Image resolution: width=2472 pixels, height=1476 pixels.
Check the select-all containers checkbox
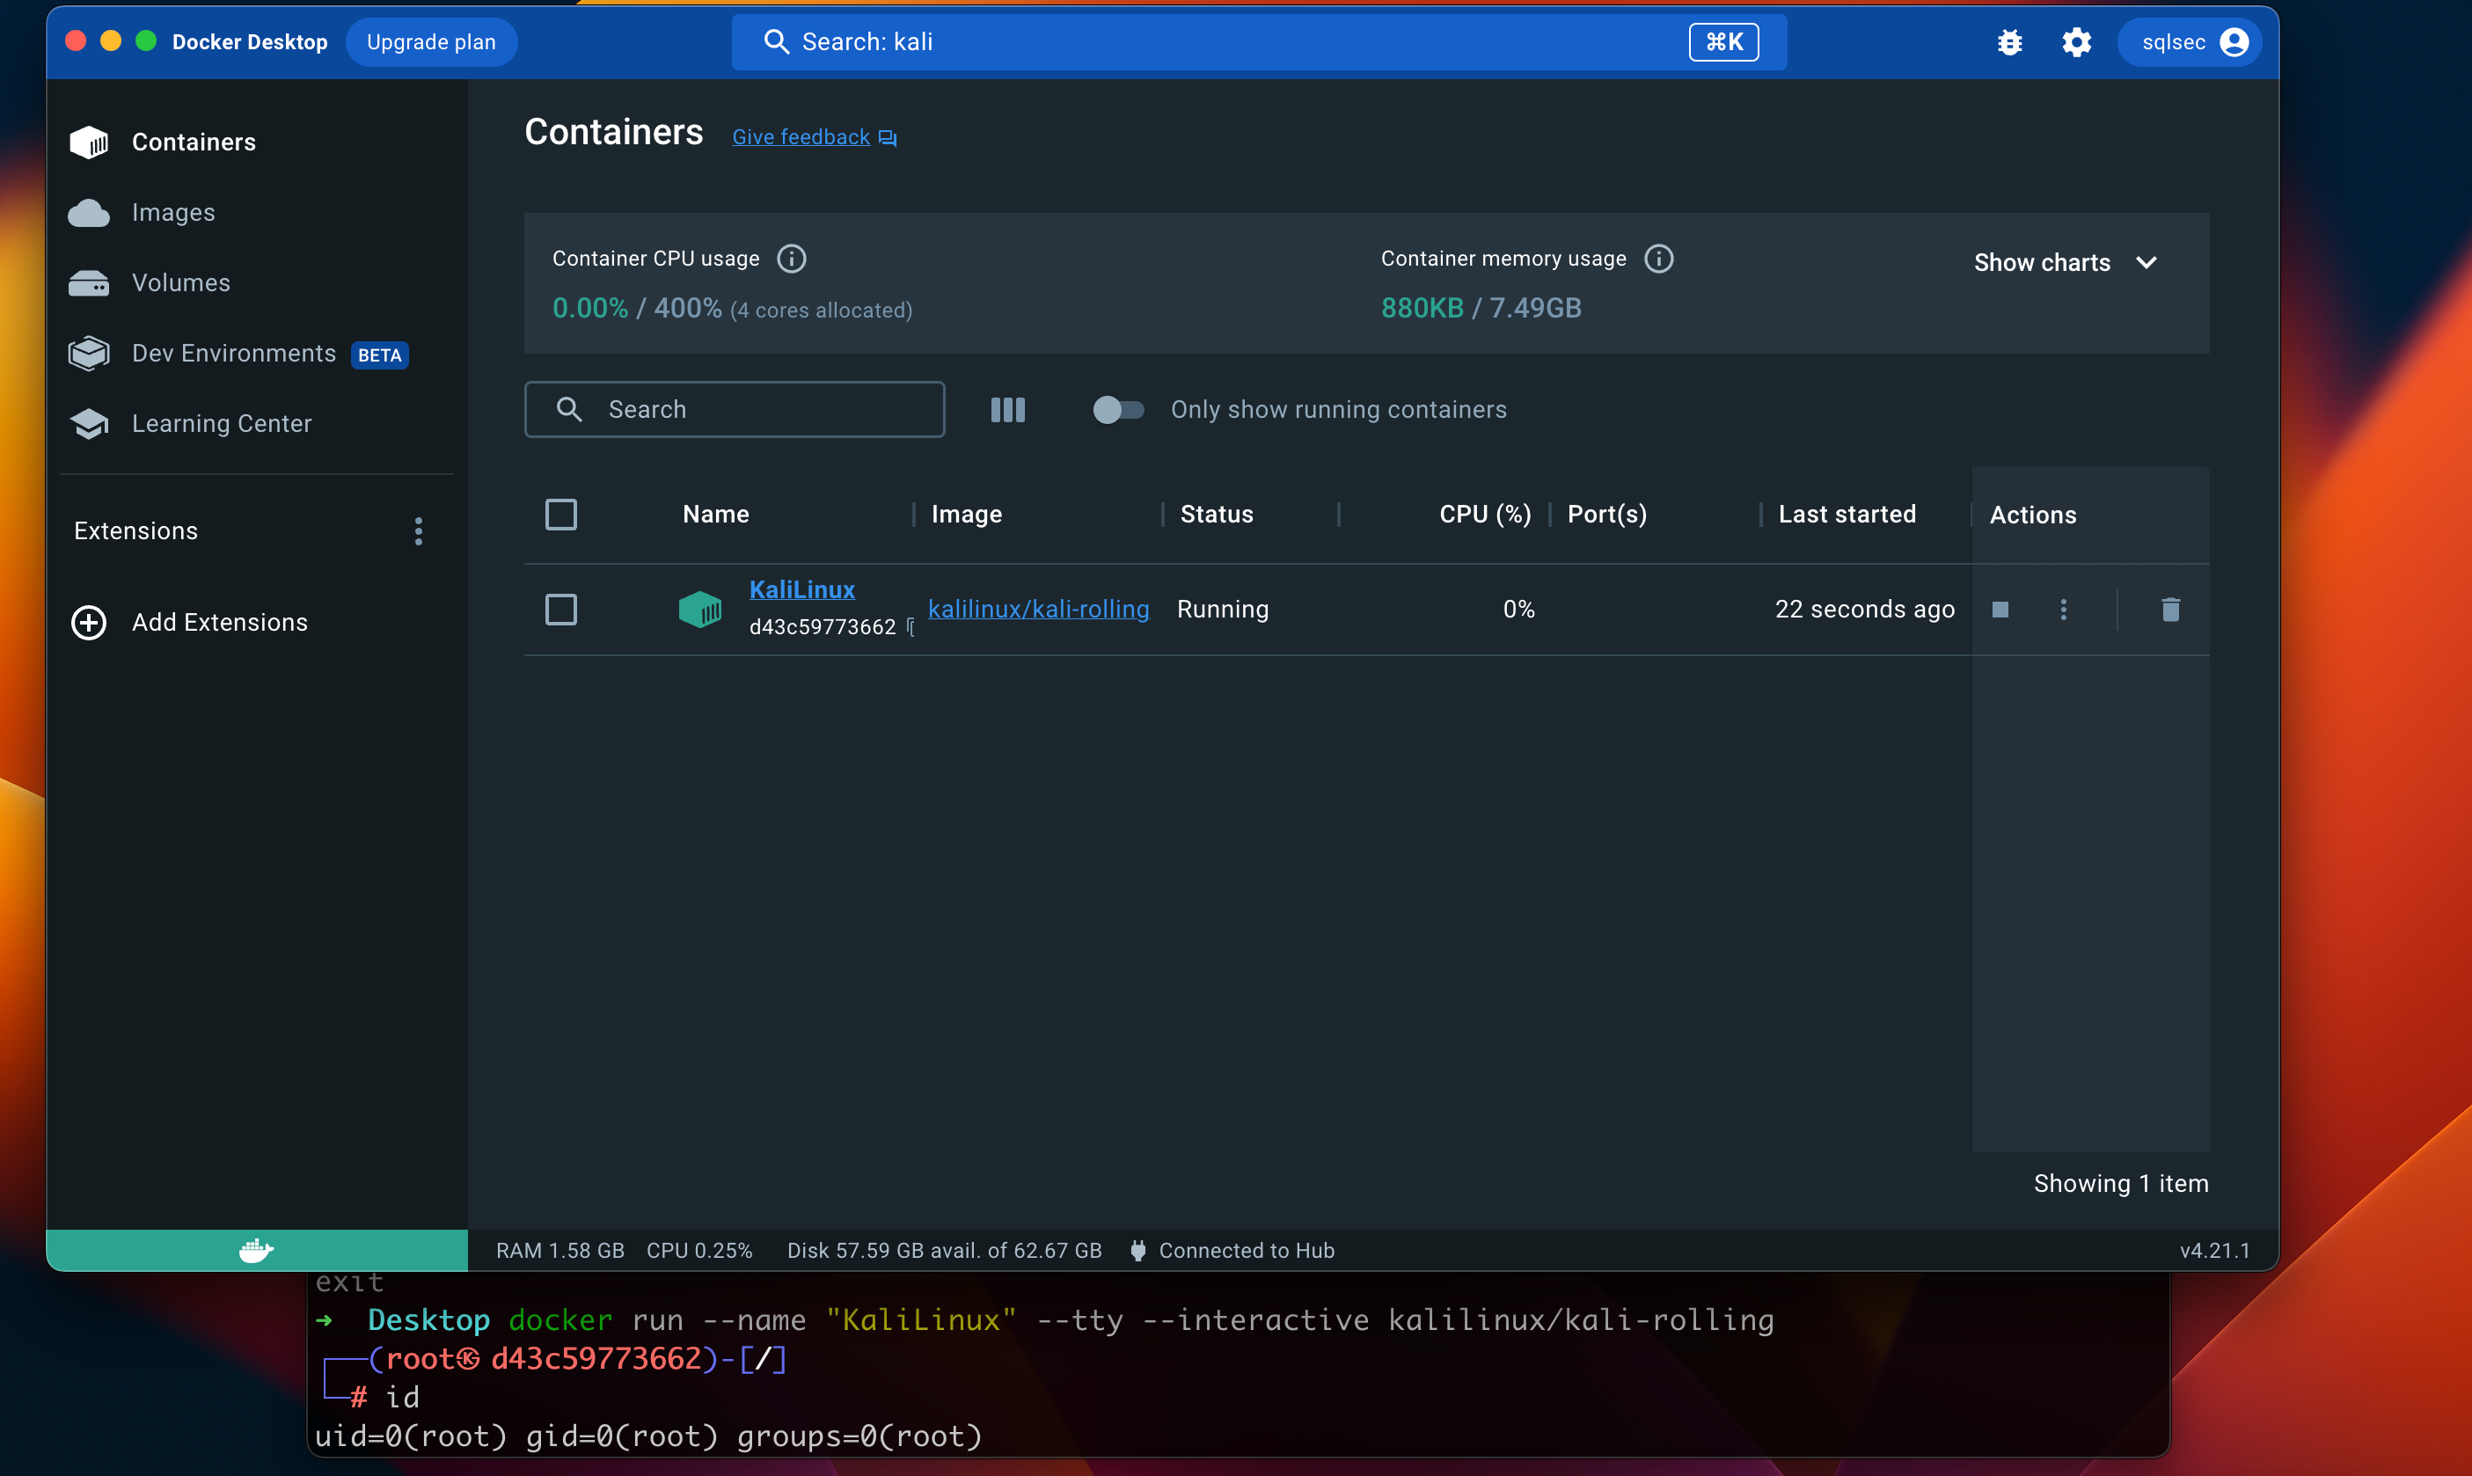pyautogui.click(x=561, y=515)
